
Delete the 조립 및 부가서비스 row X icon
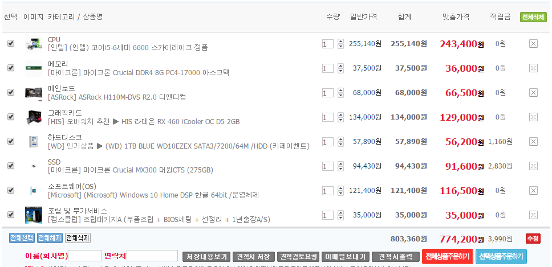[533, 215]
